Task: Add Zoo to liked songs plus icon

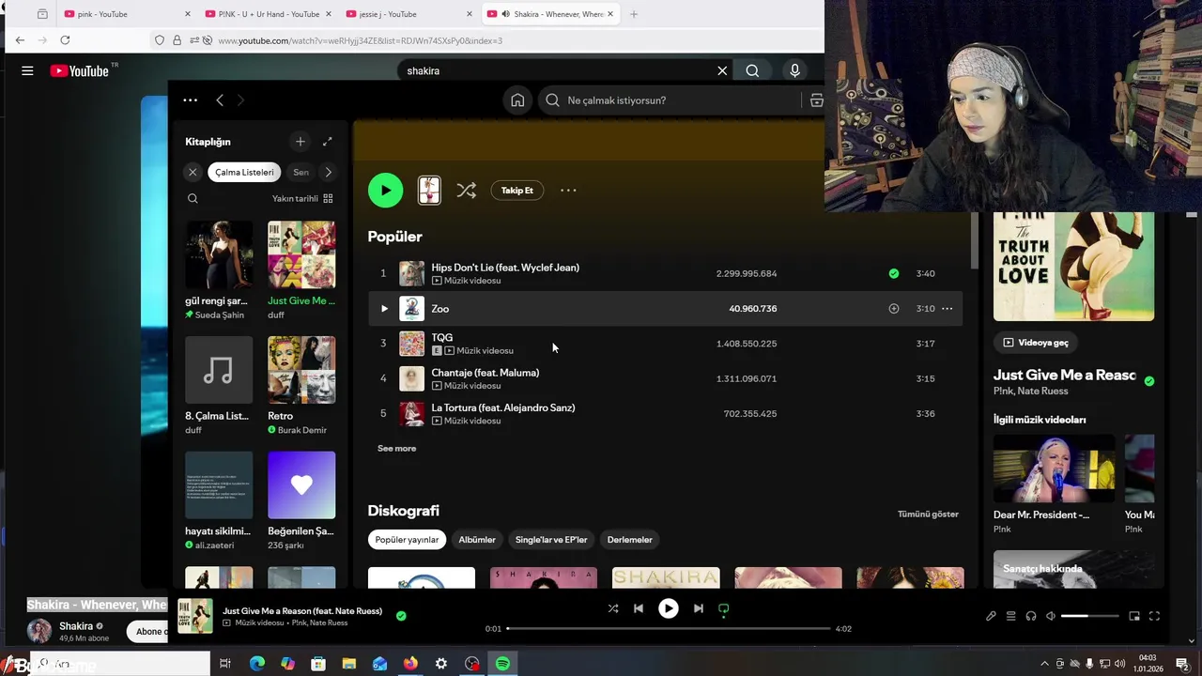Action: click(894, 308)
